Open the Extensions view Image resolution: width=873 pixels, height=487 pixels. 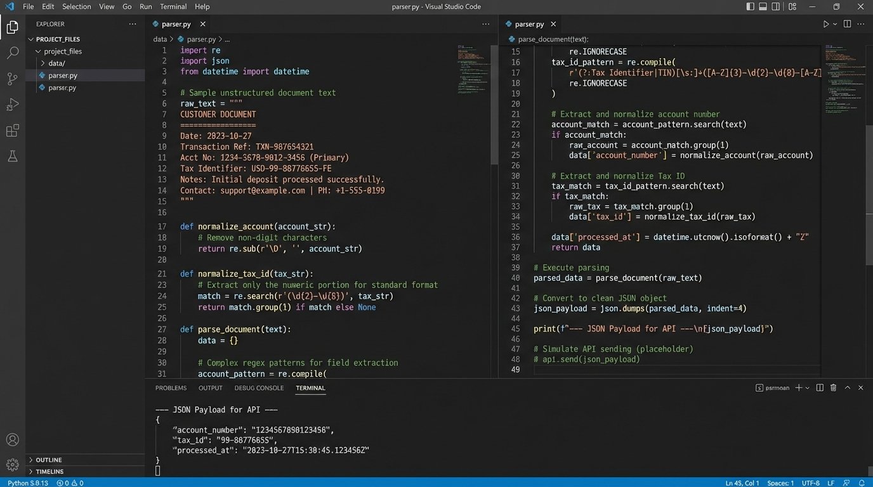coord(12,131)
